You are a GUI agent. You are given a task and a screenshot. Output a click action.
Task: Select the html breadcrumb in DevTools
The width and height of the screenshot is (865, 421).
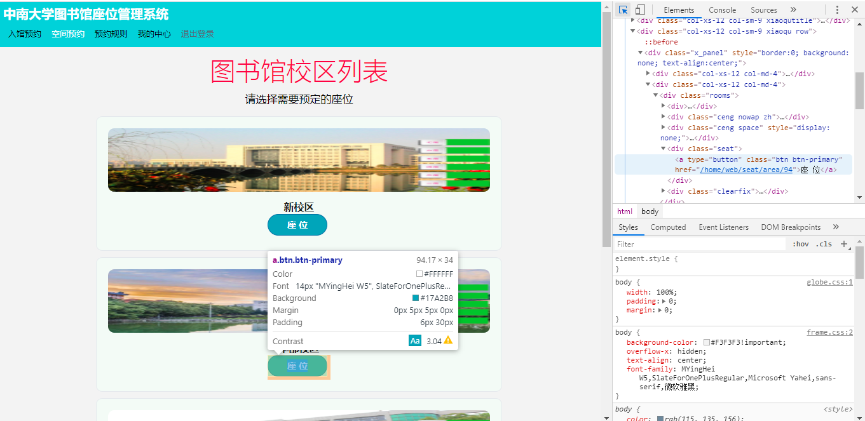click(x=625, y=211)
